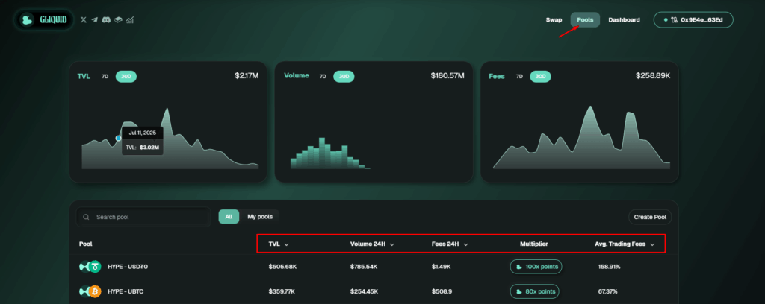
Task: Click the blue TVL chart data point
Action: [118, 139]
